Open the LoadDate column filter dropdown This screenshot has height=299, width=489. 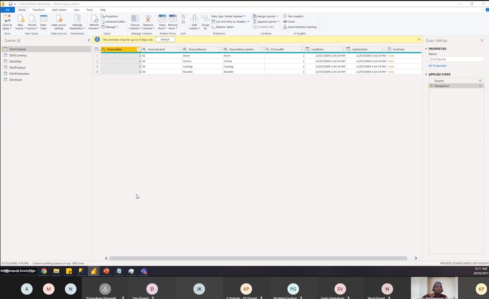(343, 49)
